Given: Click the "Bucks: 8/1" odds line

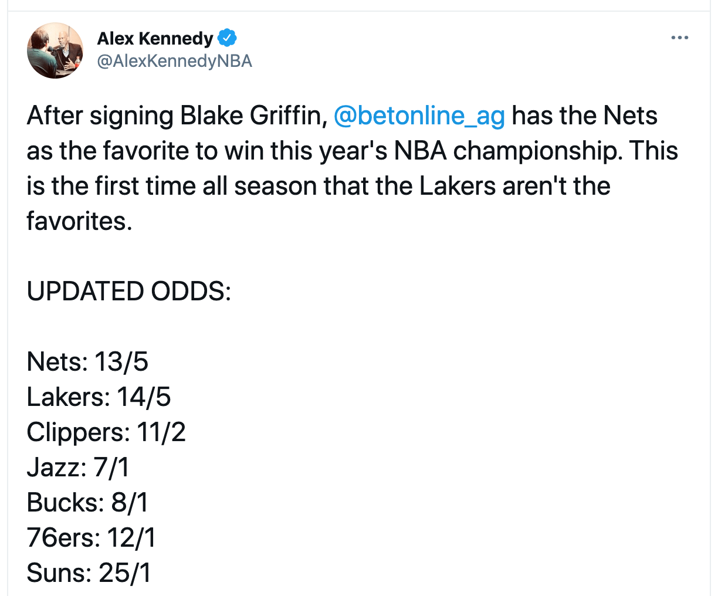Looking at the screenshot, I should 87,503.
